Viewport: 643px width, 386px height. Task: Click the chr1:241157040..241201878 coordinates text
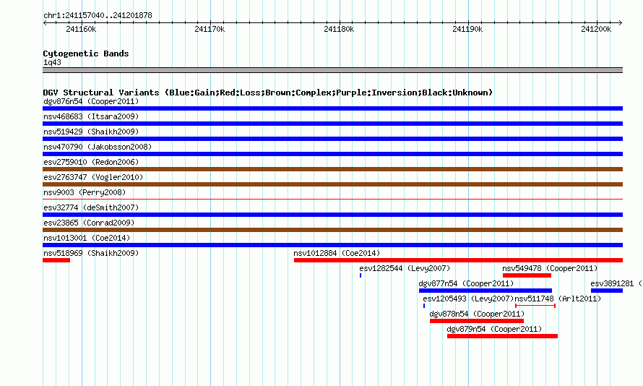pos(98,15)
